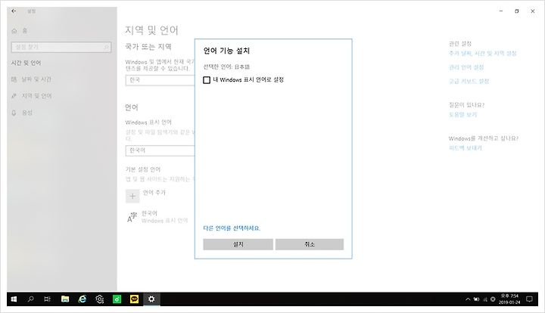
Task: Click the search magnifier in settings field
Action: pyautogui.click(x=107, y=47)
